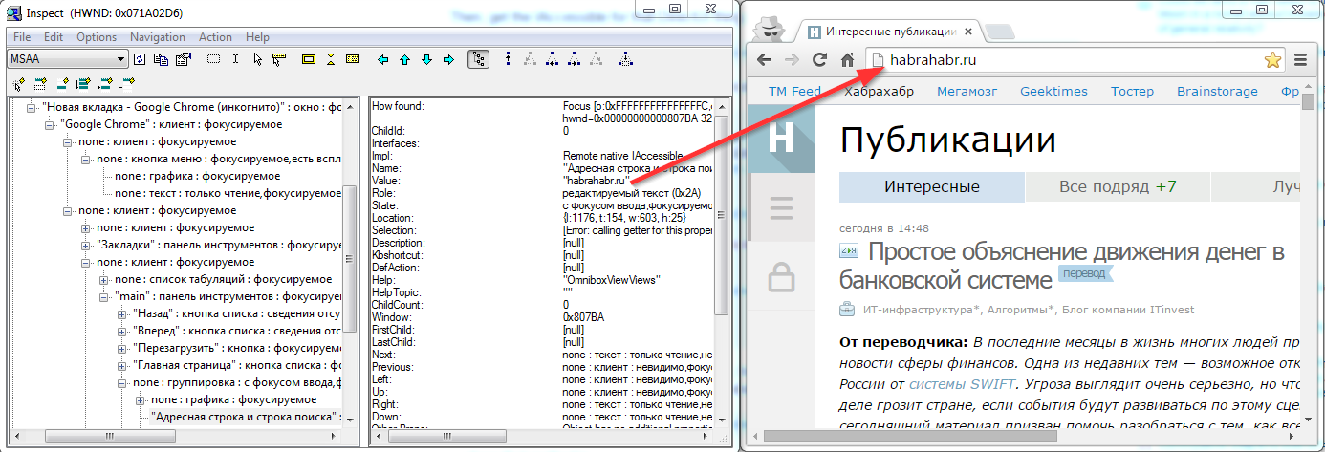Select "Адресная строка и строка поиска" tree item
This screenshot has width=1325, height=452.
point(248,417)
